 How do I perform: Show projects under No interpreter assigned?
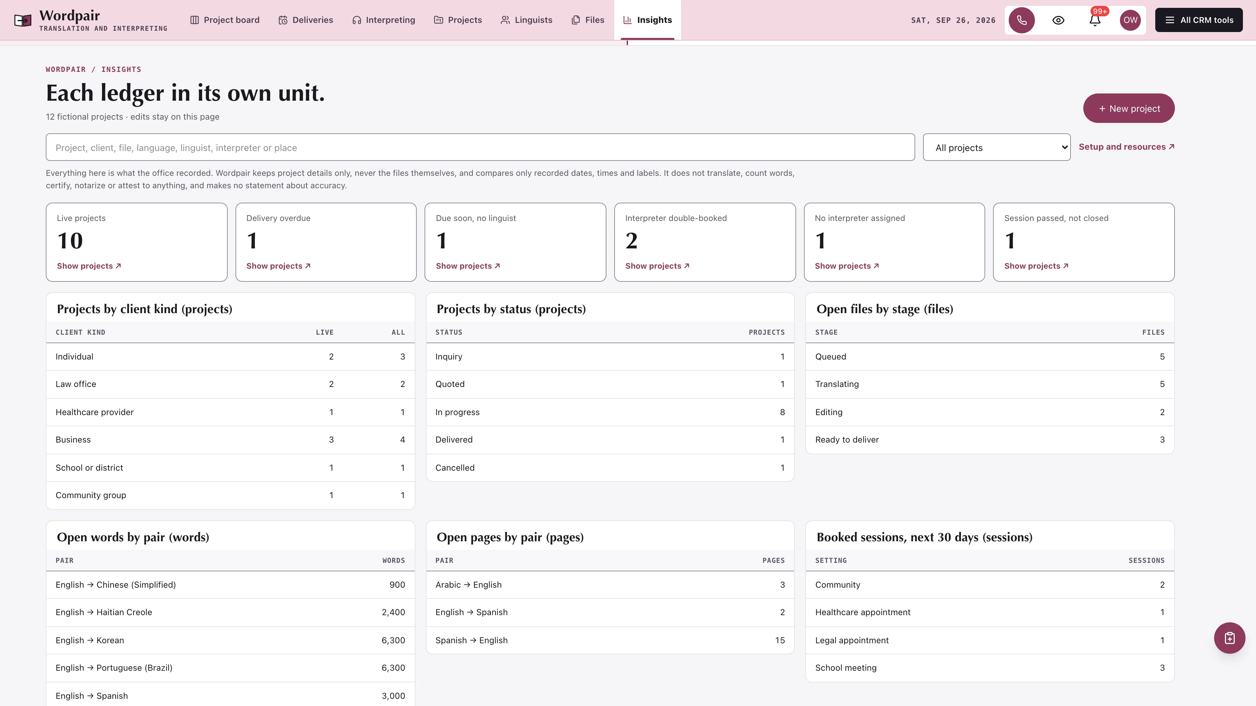pos(847,266)
